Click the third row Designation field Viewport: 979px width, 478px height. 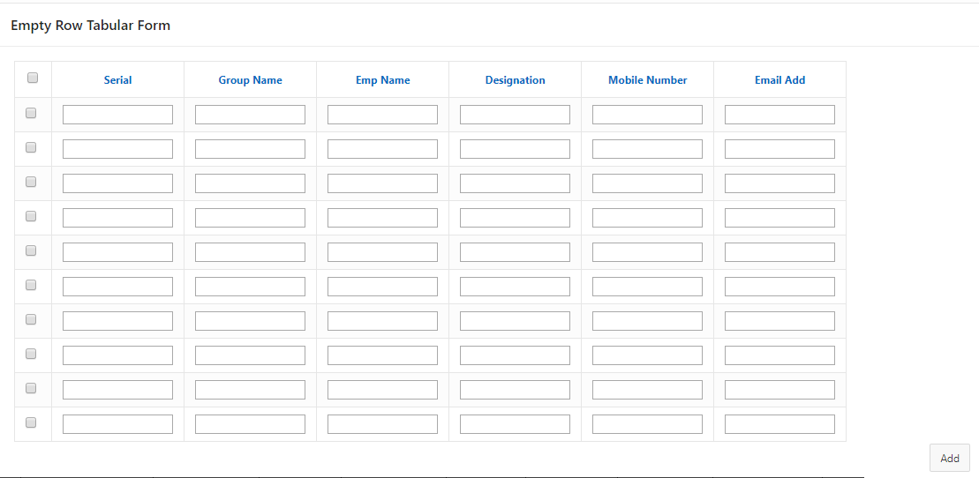(x=515, y=183)
